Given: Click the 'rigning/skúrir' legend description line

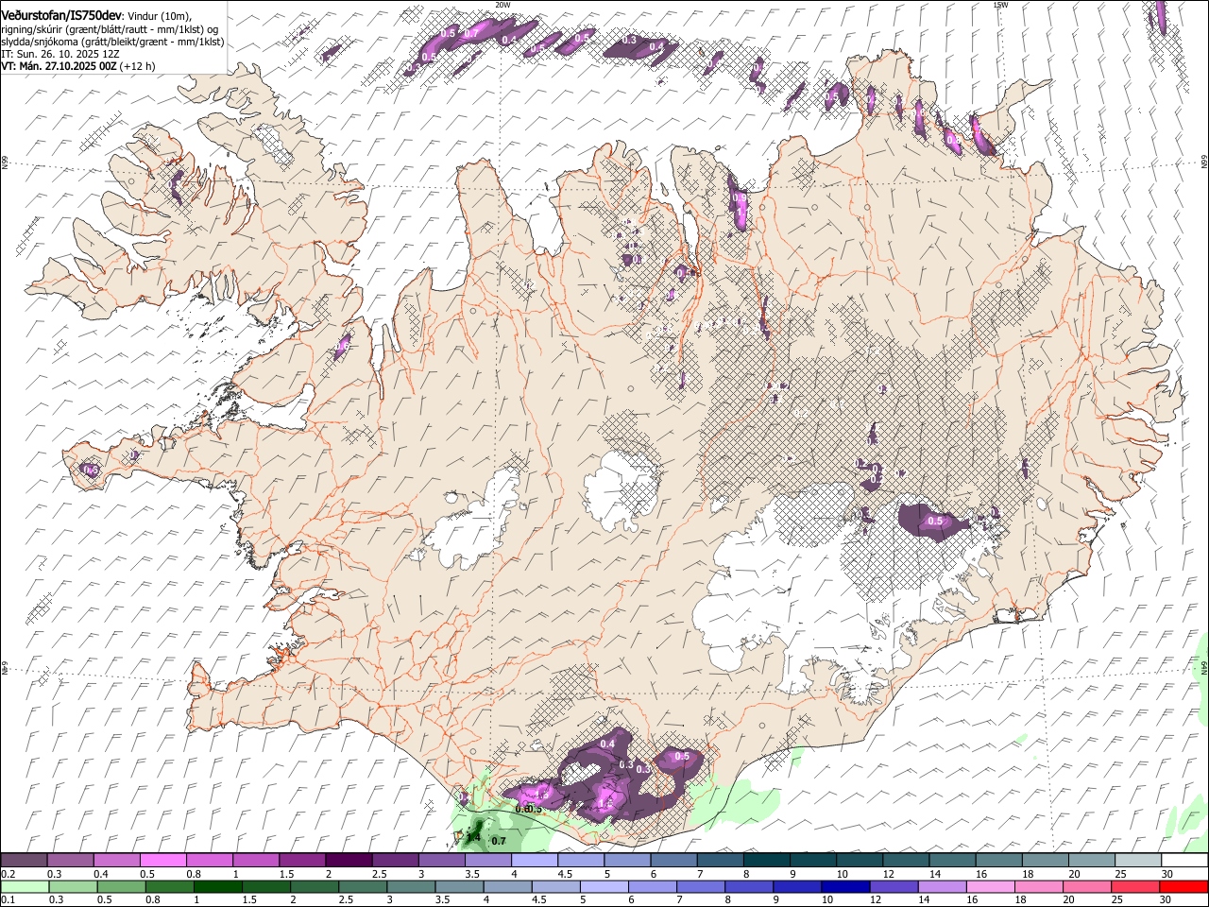Looking at the screenshot, I should 109,29.
